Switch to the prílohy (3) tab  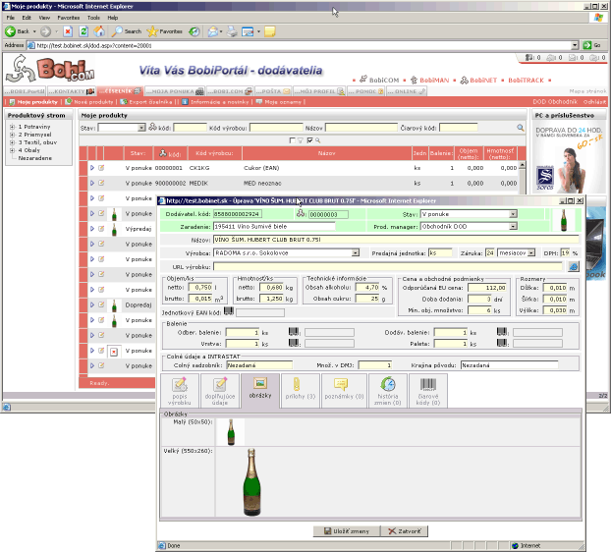301,391
